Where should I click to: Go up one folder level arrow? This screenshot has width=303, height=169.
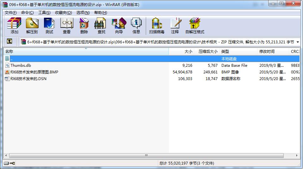pos(9,41)
